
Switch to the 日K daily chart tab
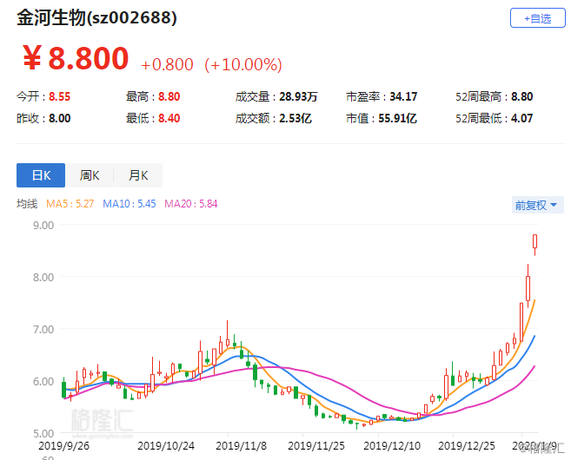(x=41, y=175)
